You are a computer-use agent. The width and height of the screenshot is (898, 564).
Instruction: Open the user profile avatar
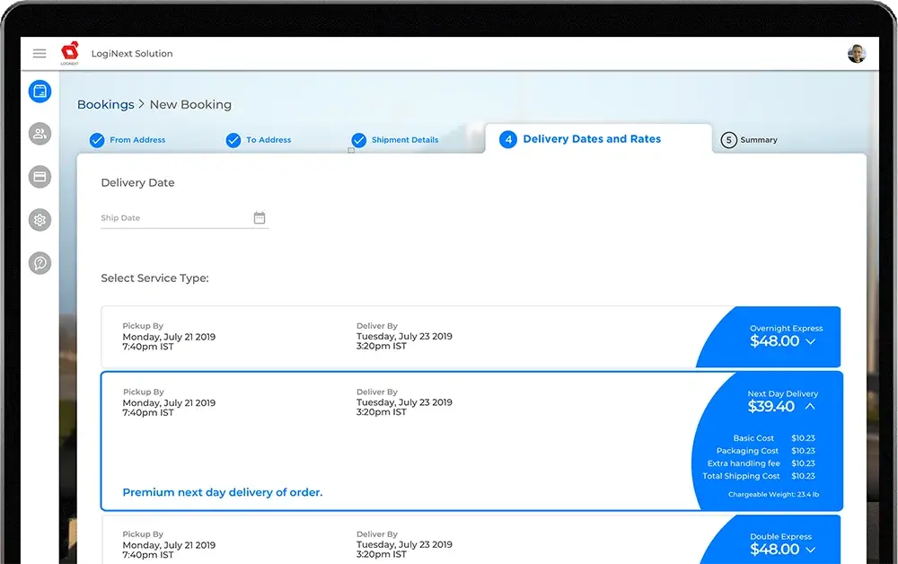coord(856,54)
